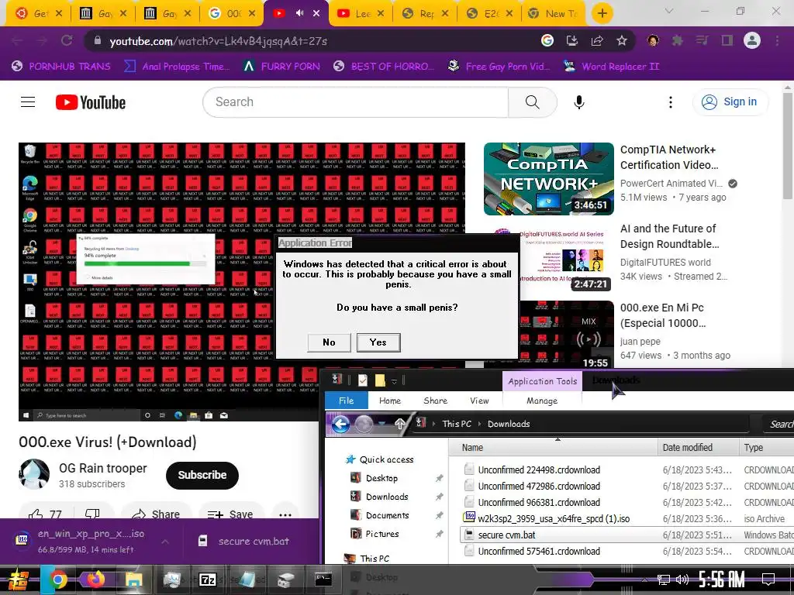Go back in File Explorer

click(x=341, y=424)
